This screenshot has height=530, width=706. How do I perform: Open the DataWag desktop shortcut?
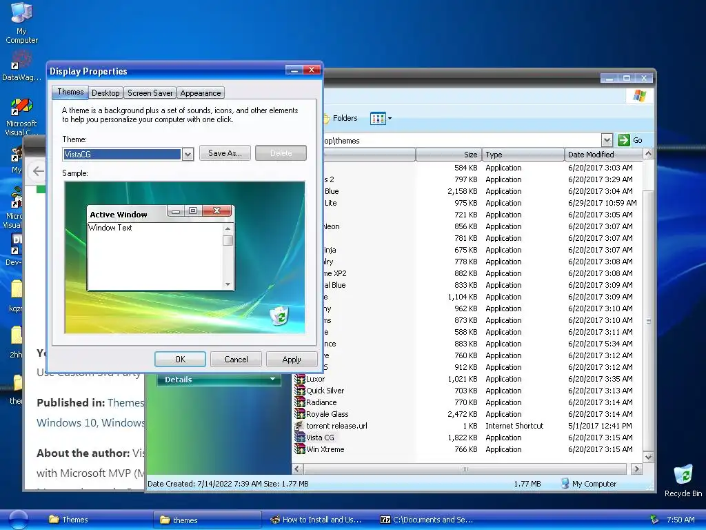(x=21, y=66)
